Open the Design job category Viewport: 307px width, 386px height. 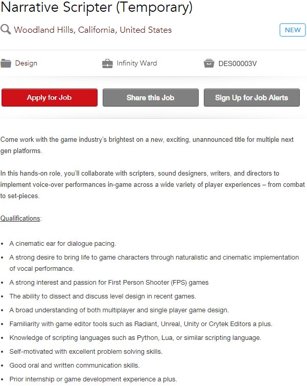point(26,63)
